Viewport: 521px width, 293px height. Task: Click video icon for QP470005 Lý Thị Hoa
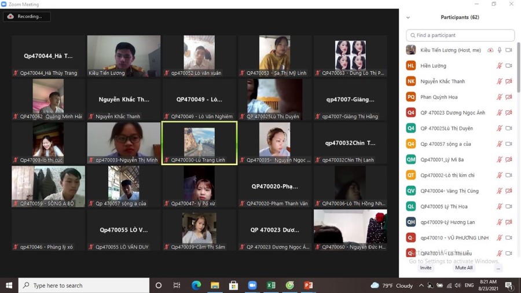509,206
